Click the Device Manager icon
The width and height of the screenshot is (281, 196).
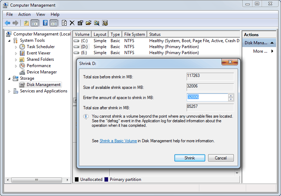(22, 72)
